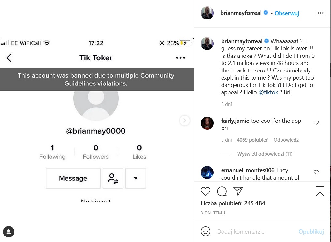Go to next photo carousel arrow
The image size is (331, 242).
185,121
